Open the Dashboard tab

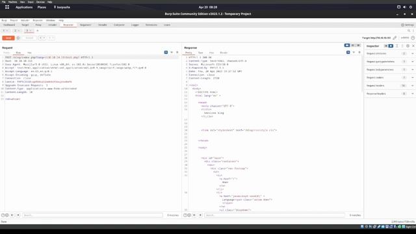tap(9, 25)
